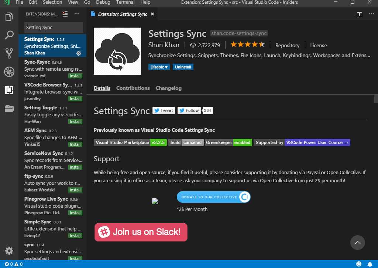Screen dimensions: 378x268
Task: Open the Search view in activity bar
Action: [9, 35]
